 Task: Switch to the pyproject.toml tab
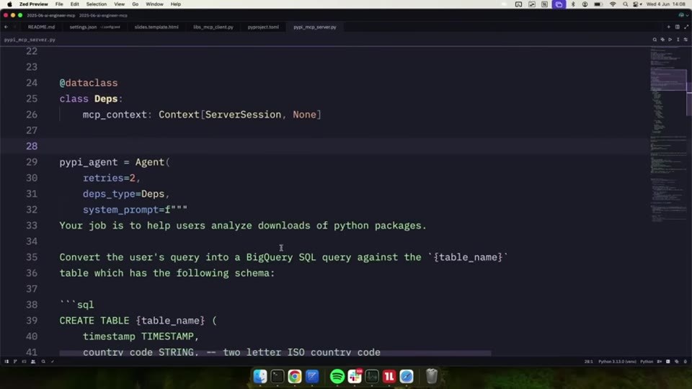(x=263, y=27)
